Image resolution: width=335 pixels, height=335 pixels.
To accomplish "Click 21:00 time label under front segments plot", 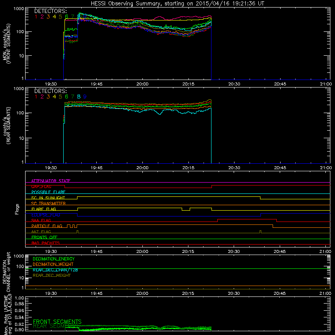I will pos(326,84).
